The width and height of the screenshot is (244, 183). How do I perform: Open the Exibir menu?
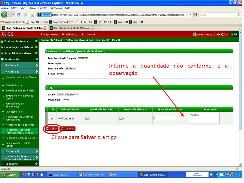22,8
